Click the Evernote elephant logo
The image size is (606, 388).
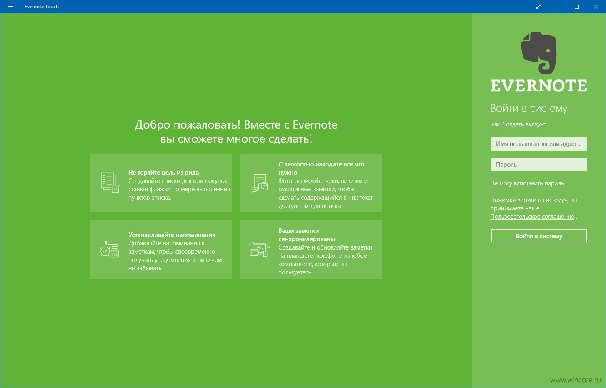tap(538, 52)
